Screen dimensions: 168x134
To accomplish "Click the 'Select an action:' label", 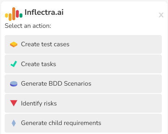I will tap(28, 26).
